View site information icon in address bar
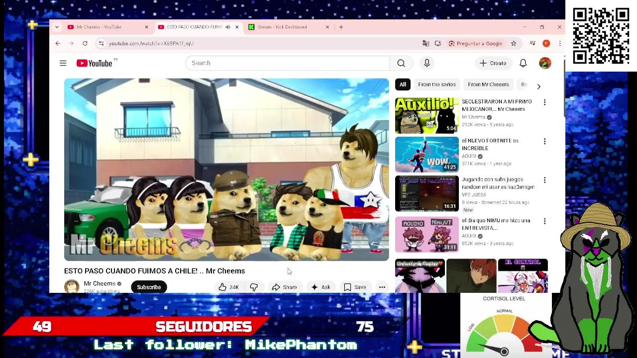637x358 pixels. (101, 43)
